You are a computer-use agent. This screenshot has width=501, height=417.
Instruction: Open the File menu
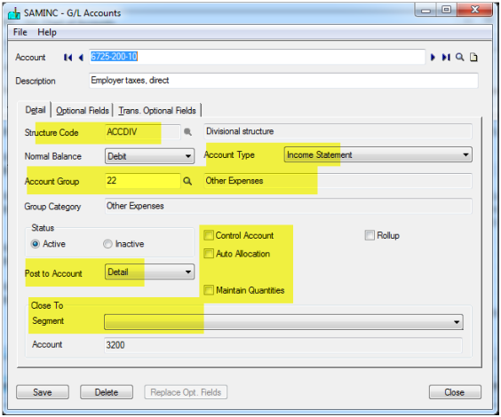pyautogui.click(x=20, y=32)
